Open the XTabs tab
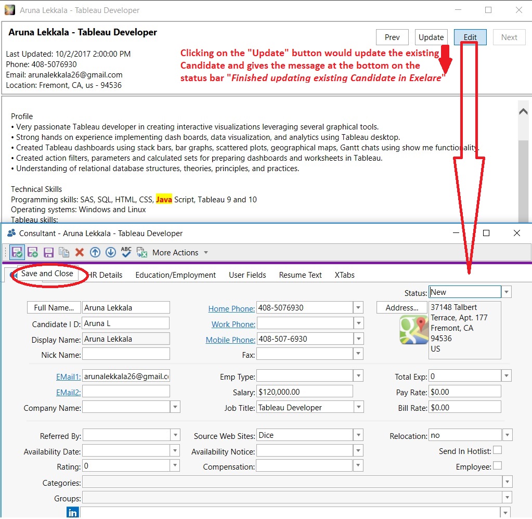This screenshot has width=532, height=519. [344, 275]
